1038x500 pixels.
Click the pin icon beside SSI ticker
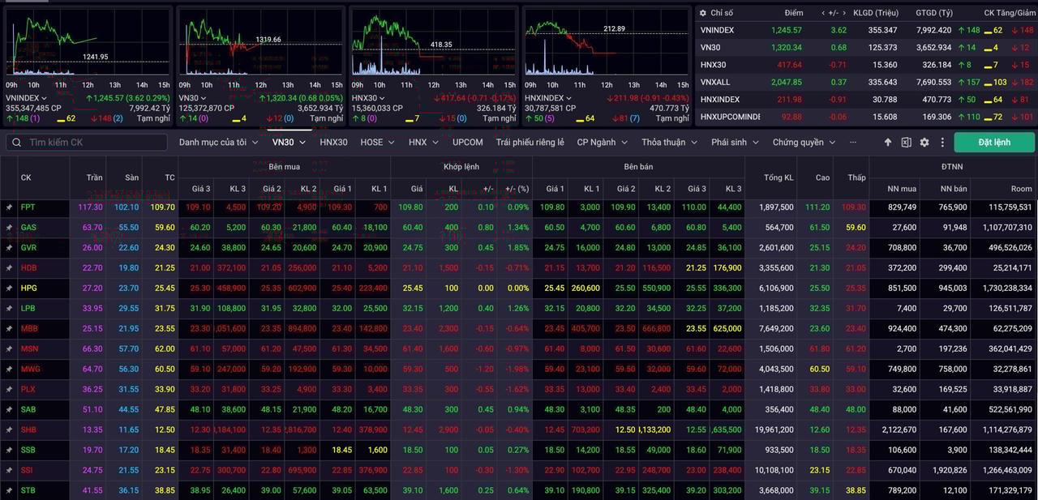coord(9,470)
